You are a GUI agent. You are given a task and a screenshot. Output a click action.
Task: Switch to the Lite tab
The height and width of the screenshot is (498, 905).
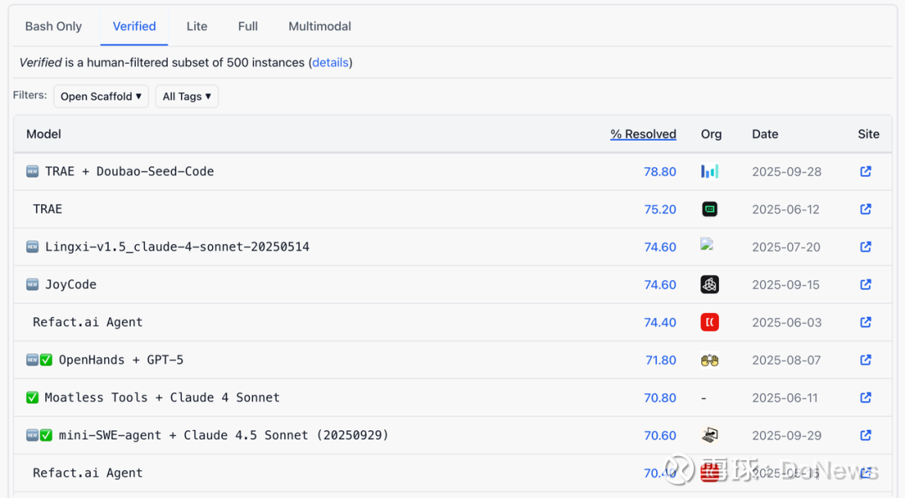[197, 27]
